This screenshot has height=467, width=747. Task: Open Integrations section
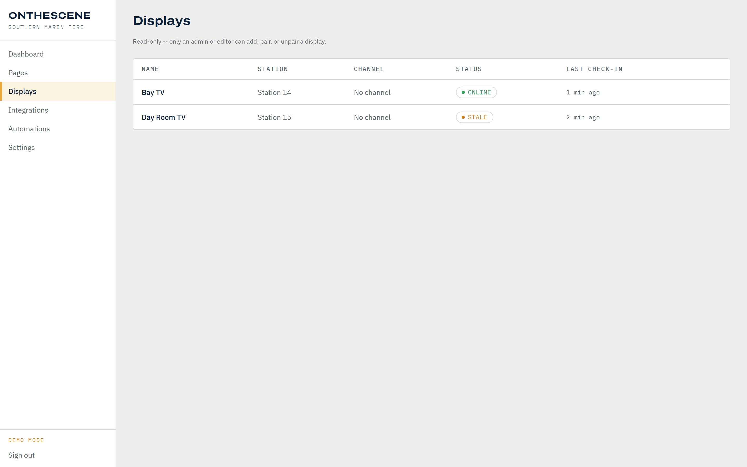point(28,110)
